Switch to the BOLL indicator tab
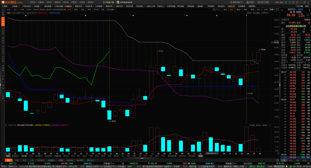This screenshot has height=168, width=311. pyautogui.click(x=85, y=156)
